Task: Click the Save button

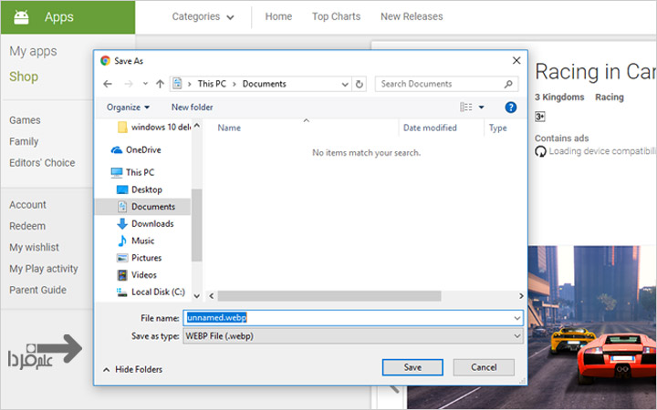Action: 413,367
